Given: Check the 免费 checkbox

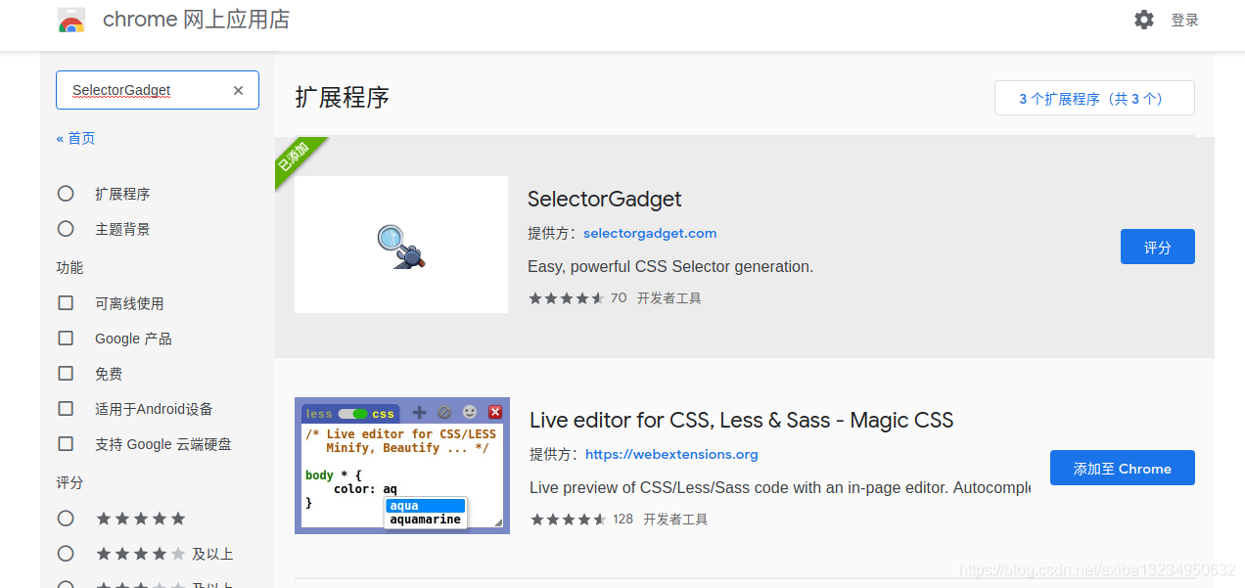Looking at the screenshot, I should (66, 374).
